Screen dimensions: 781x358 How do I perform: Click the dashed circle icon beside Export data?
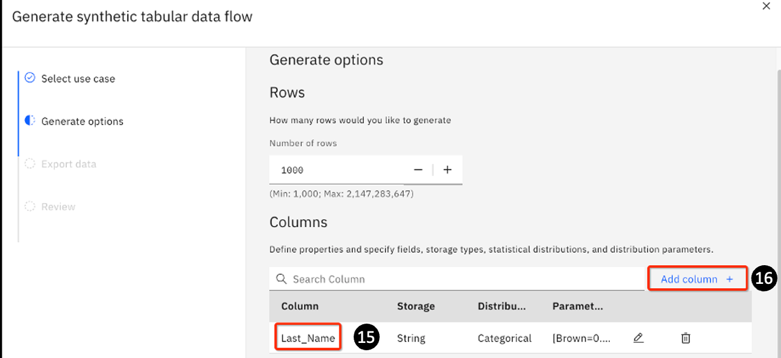(x=30, y=163)
